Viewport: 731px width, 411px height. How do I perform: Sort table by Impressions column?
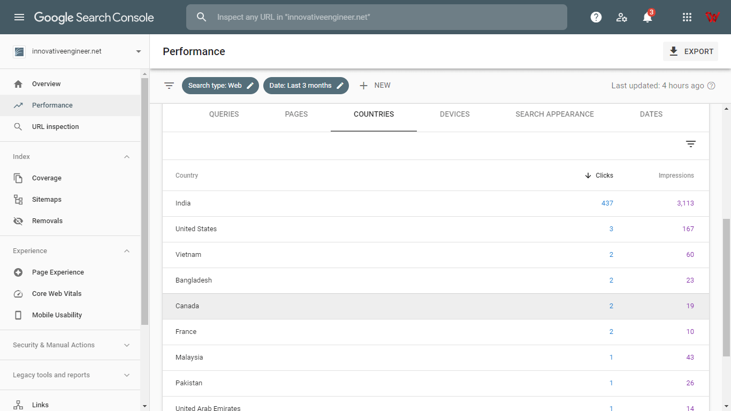[x=676, y=176]
